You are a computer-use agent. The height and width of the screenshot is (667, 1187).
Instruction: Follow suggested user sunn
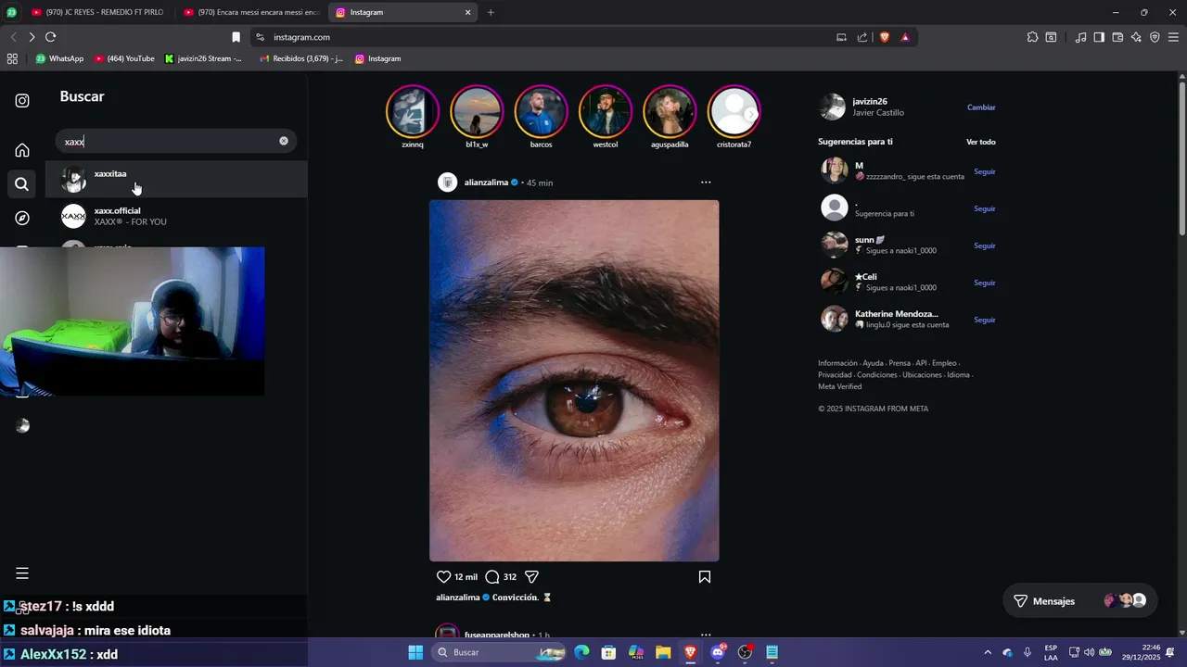coord(984,245)
